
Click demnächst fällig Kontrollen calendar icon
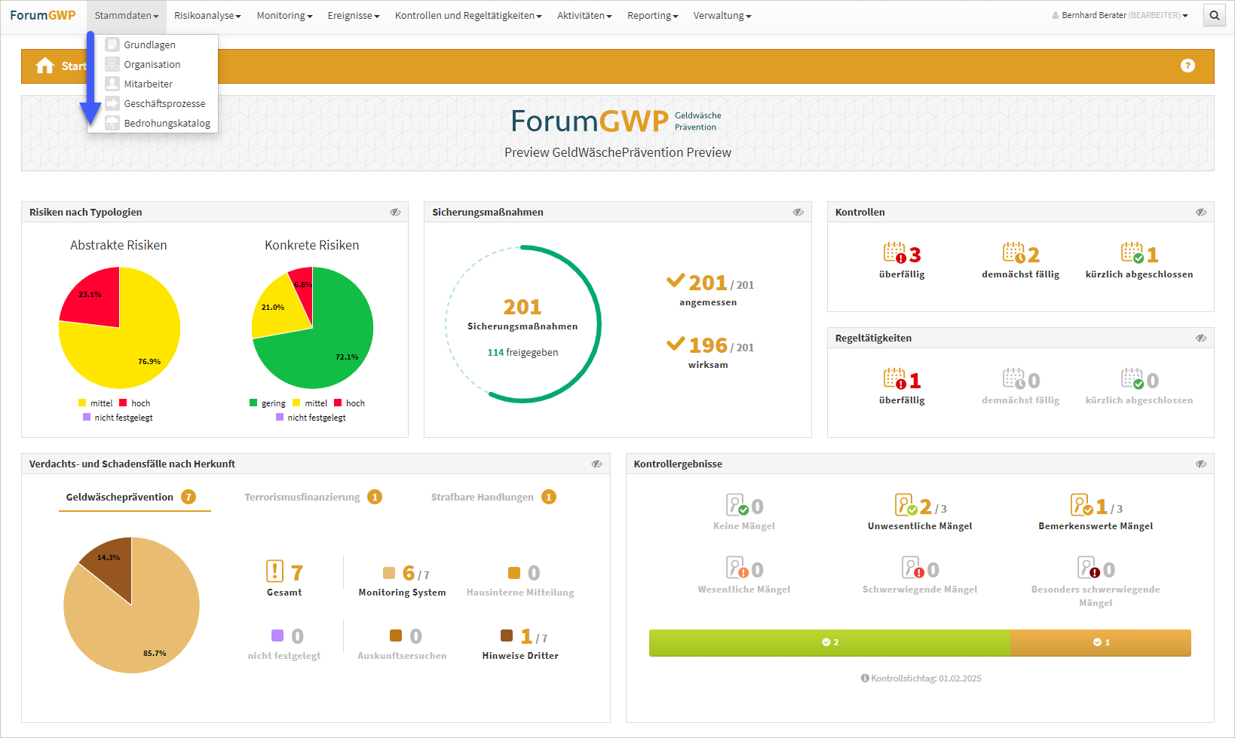click(1013, 253)
